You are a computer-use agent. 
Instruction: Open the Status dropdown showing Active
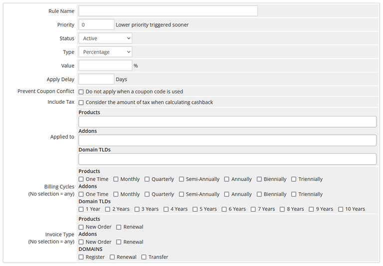pos(105,38)
